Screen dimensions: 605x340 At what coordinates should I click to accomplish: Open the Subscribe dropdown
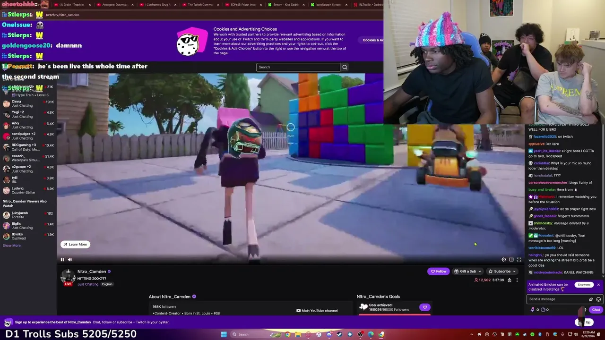click(x=502, y=272)
